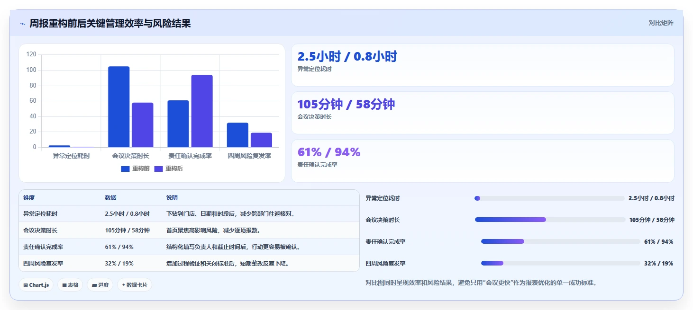
Task: Click the y-axis tick value 120
Action: (x=31, y=54)
